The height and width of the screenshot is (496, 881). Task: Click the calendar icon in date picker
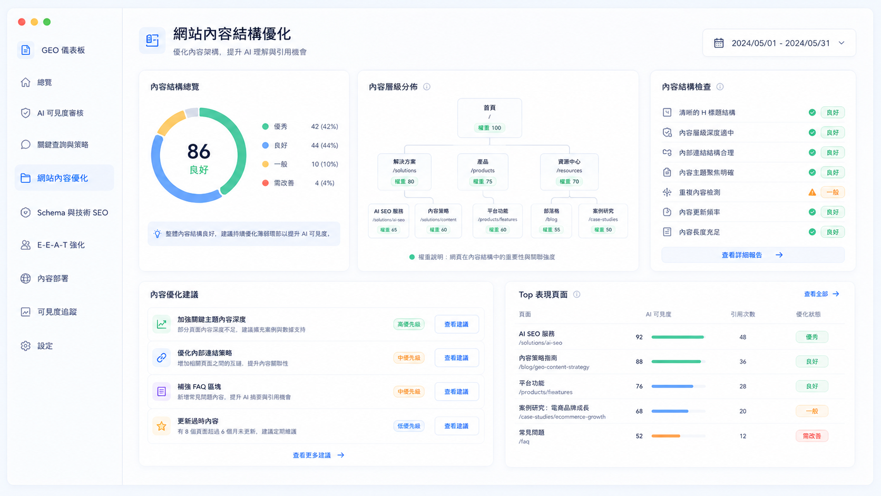pos(719,43)
